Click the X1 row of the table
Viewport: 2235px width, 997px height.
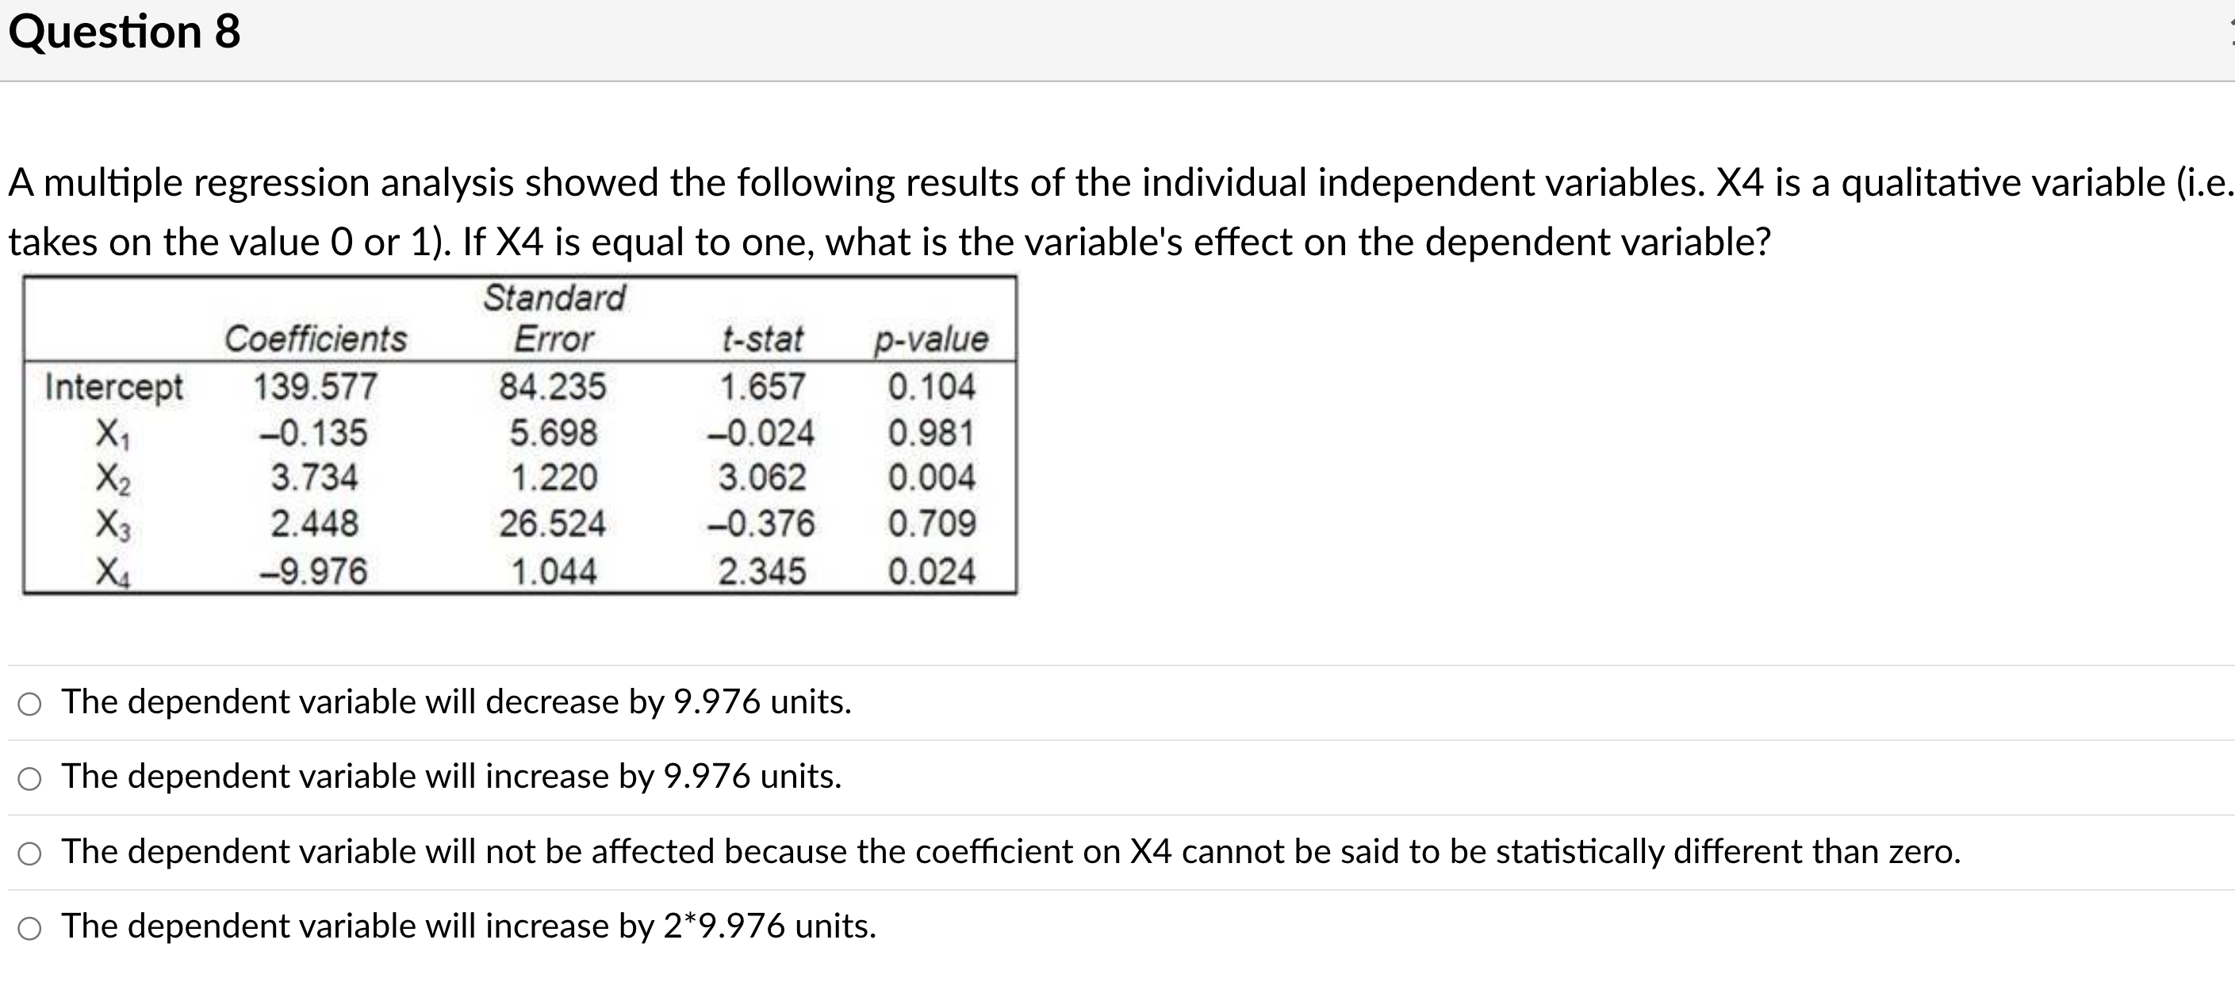pos(120,434)
